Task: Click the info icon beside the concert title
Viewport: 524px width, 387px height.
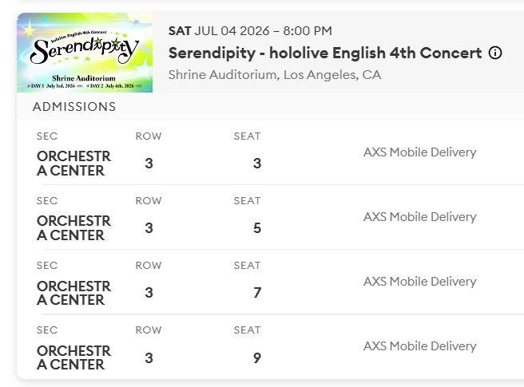Action: tap(495, 53)
